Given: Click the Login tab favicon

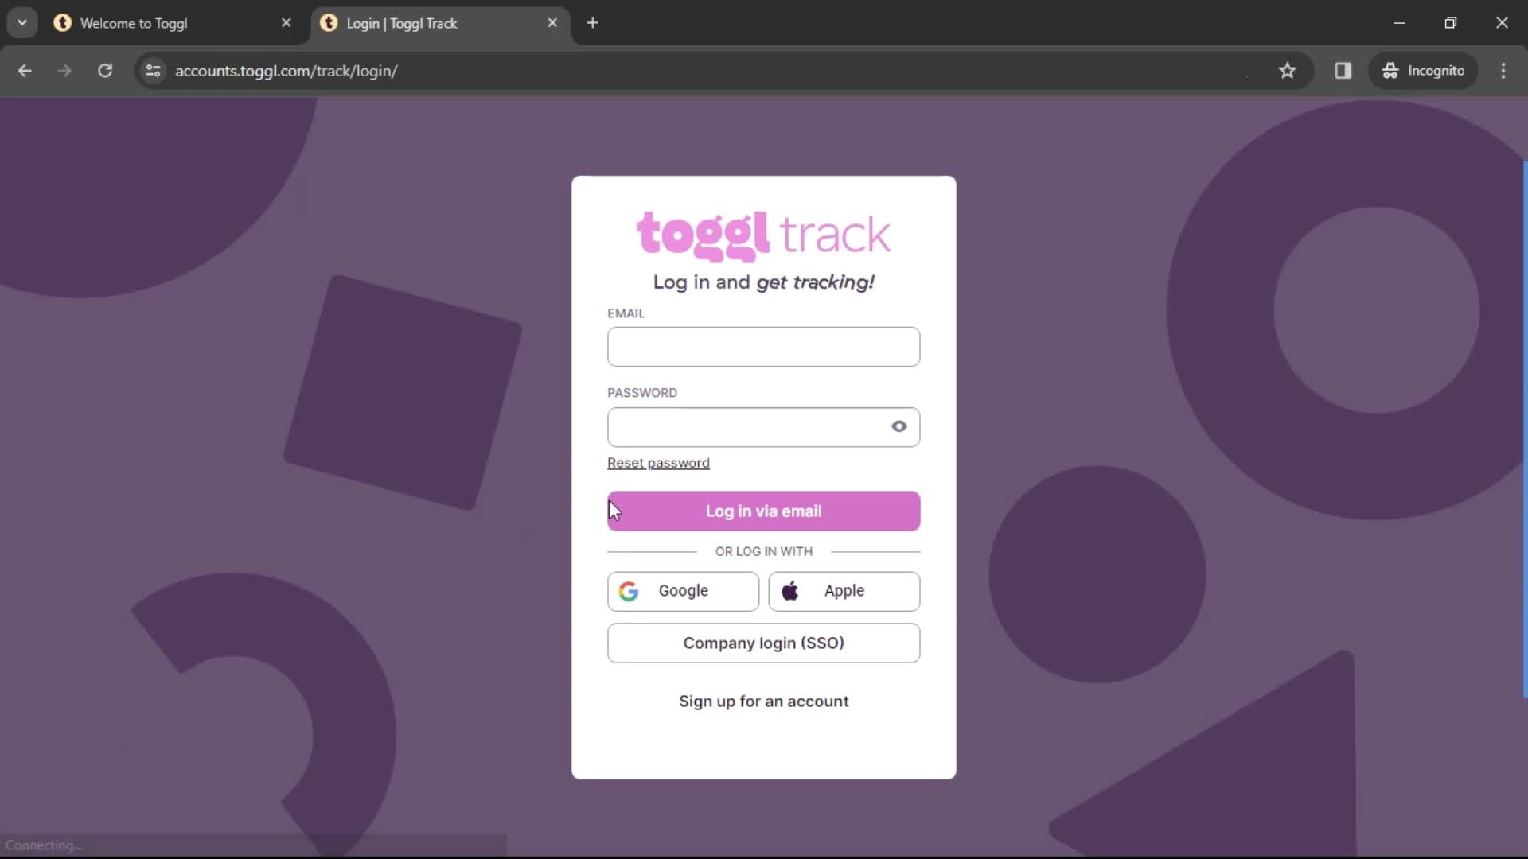Looking at the screenshot, I should tap(329, 23).
